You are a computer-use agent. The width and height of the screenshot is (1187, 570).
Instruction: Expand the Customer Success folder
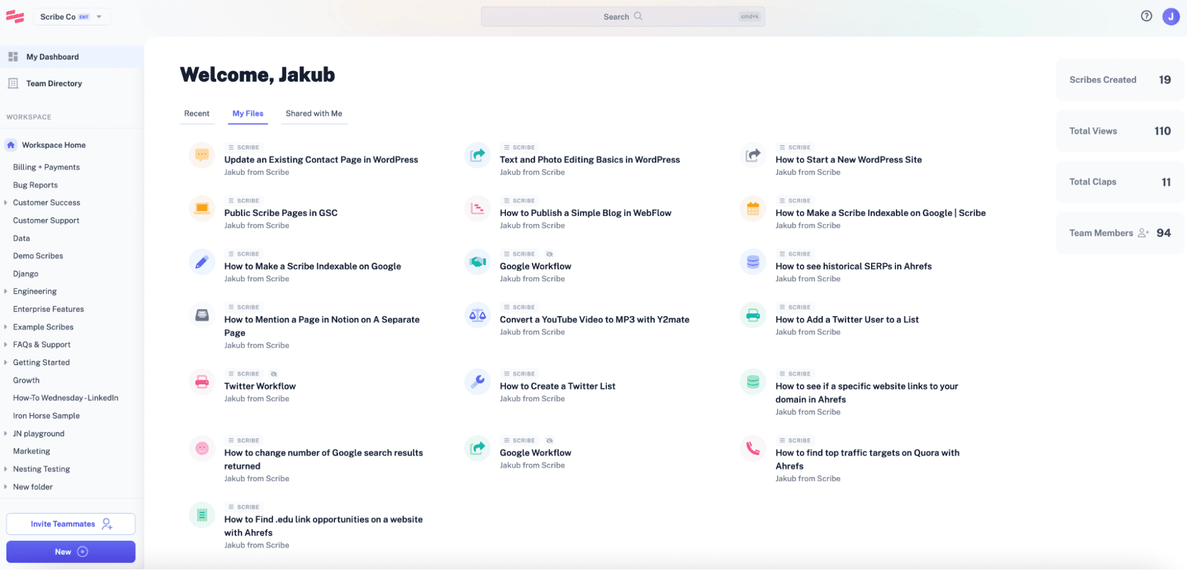pyautogui.click(x=5, y=203)
